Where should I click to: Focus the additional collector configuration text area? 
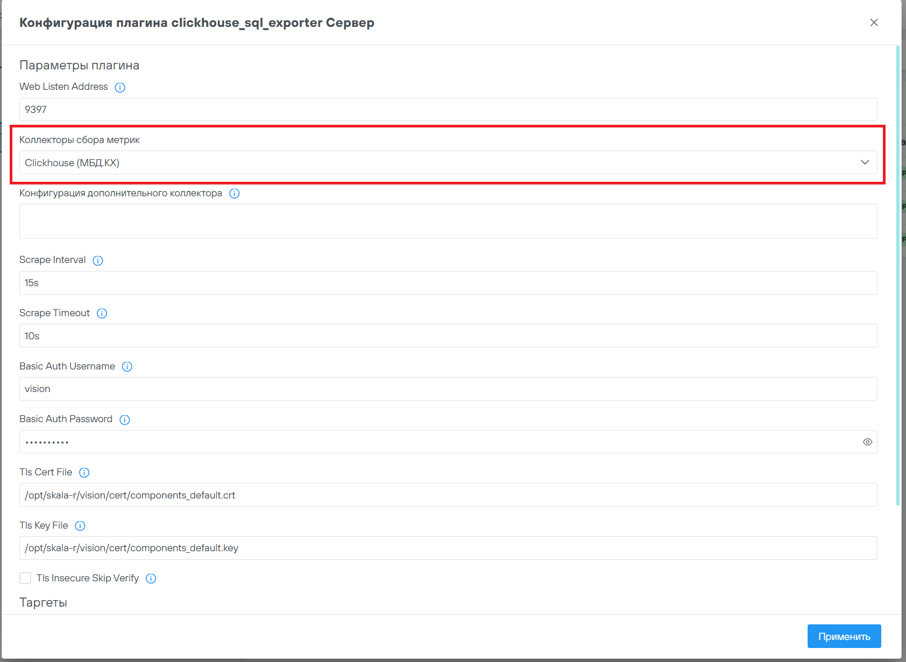pyautogui.click(x=448, y=221)
